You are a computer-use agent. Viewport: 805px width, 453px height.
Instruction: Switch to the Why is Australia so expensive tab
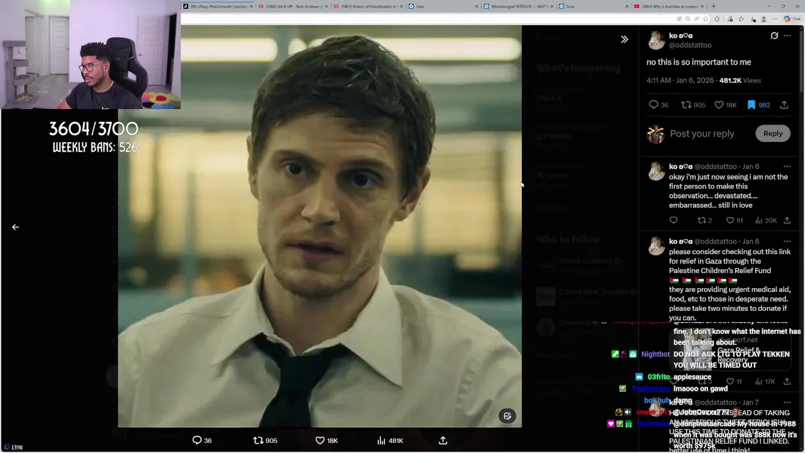click(x=669, y=6)
